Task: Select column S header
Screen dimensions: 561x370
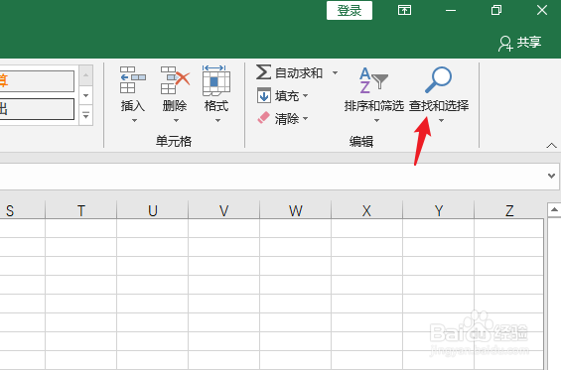Action: click(x=23, y=210)
